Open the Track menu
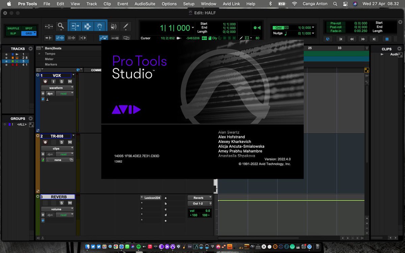The image size is (405, 253). pos(91,4)
